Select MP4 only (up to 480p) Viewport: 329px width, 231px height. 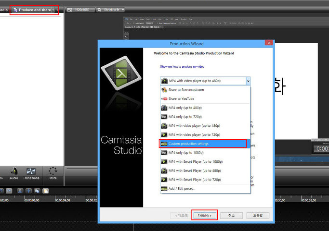(205, 108)
